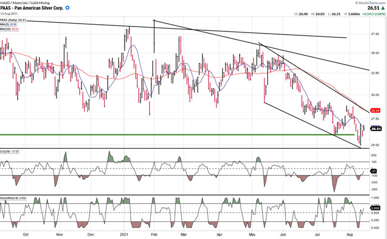Screen dimensions: 387x239
Task: Click the "Dec" month label on time axis
Action: point(91,235)
